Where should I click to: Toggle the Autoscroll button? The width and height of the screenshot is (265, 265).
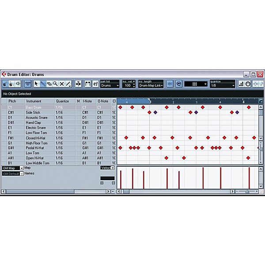78,84
